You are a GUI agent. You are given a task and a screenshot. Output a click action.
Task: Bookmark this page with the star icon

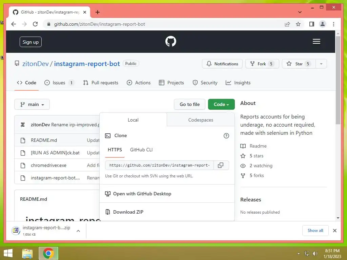pos(298,24)
